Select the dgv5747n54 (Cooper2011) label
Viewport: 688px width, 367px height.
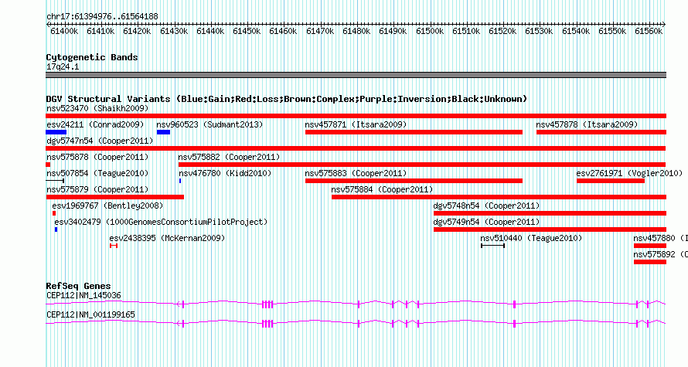pyautogui.click(x=100, y=141)
